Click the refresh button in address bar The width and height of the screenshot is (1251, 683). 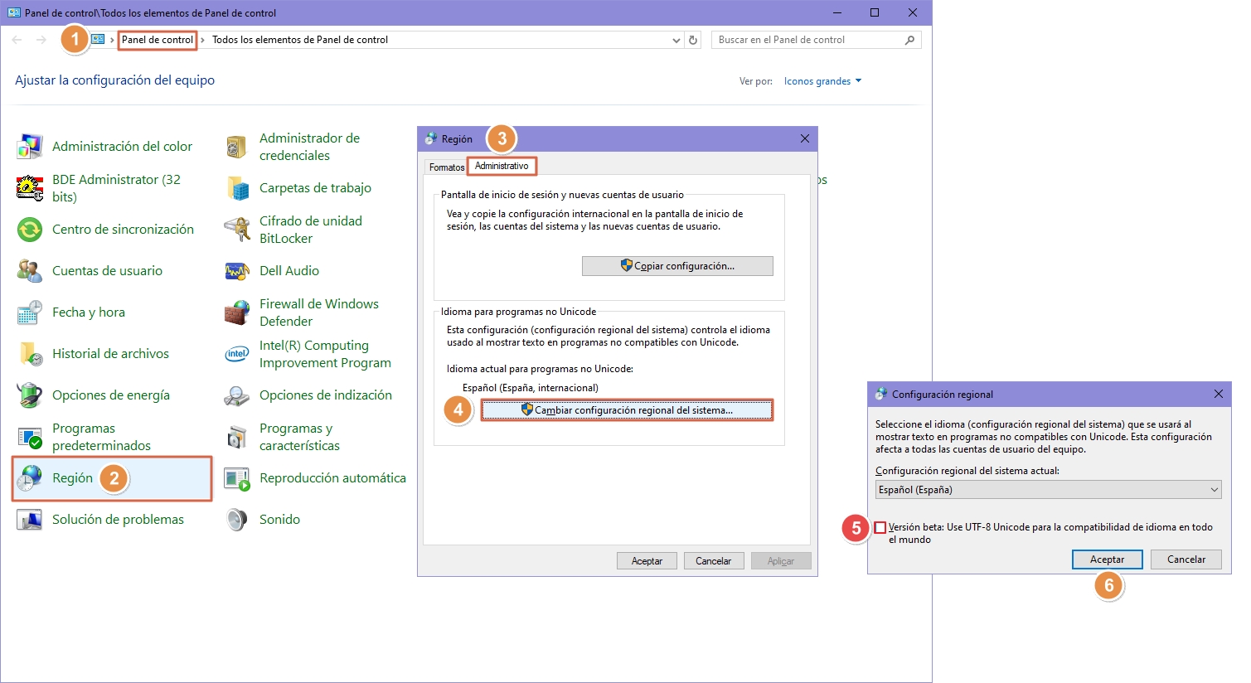tap(693, 40)
